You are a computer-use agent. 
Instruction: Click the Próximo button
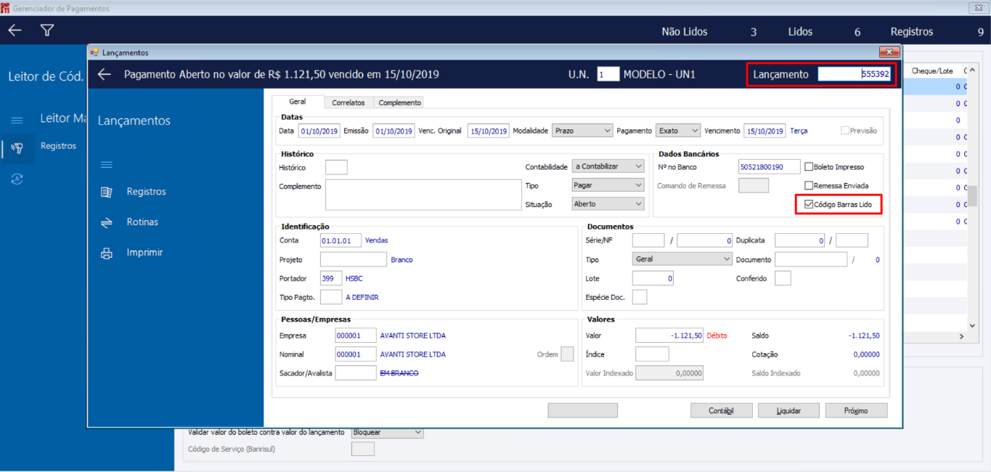(x=856, y=410)
